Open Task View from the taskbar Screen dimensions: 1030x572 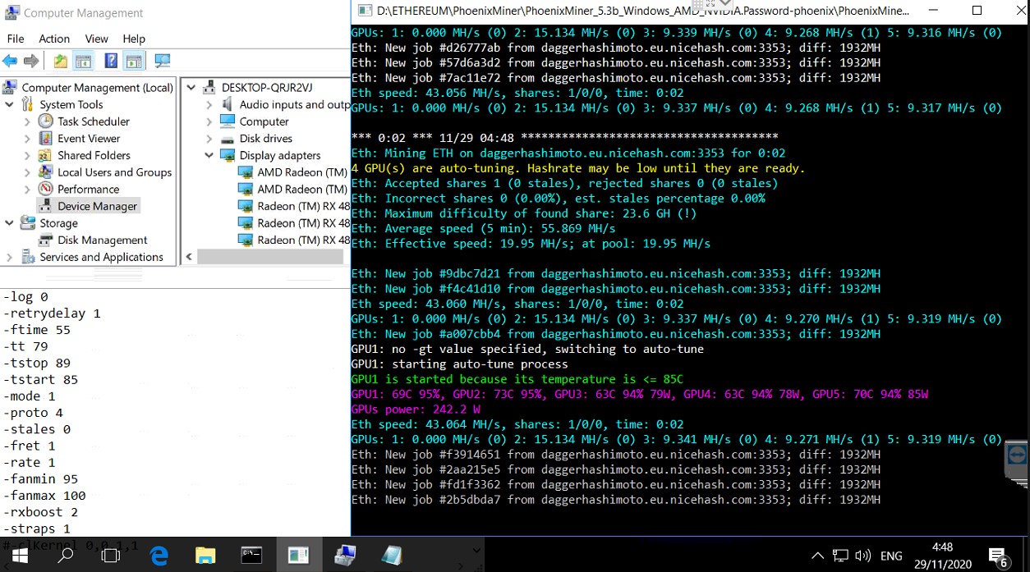pos(111,555)
